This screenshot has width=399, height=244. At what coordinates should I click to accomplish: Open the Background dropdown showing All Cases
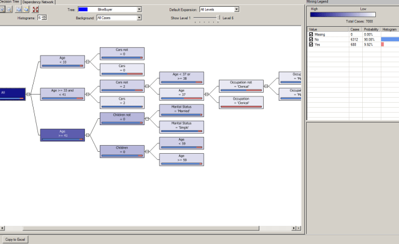139,18
